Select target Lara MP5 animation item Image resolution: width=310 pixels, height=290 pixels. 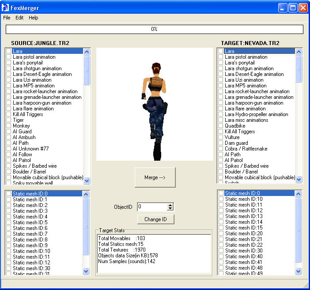246,86
